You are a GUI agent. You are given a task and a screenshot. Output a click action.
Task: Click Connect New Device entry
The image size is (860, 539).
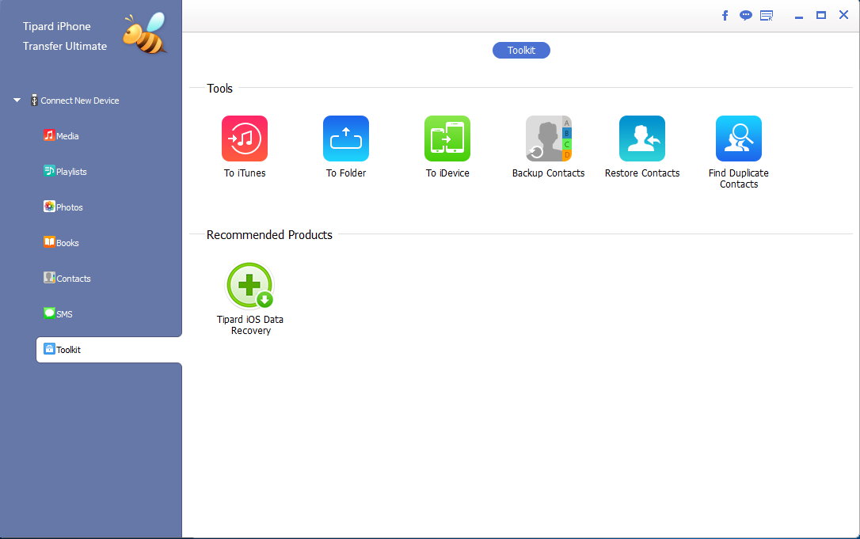pyautogui.click(x=74, y=101)
